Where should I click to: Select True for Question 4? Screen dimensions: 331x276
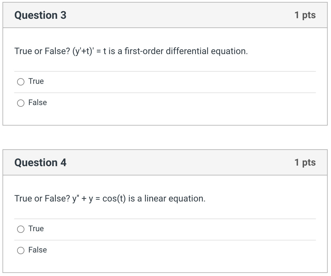[20, 229]
